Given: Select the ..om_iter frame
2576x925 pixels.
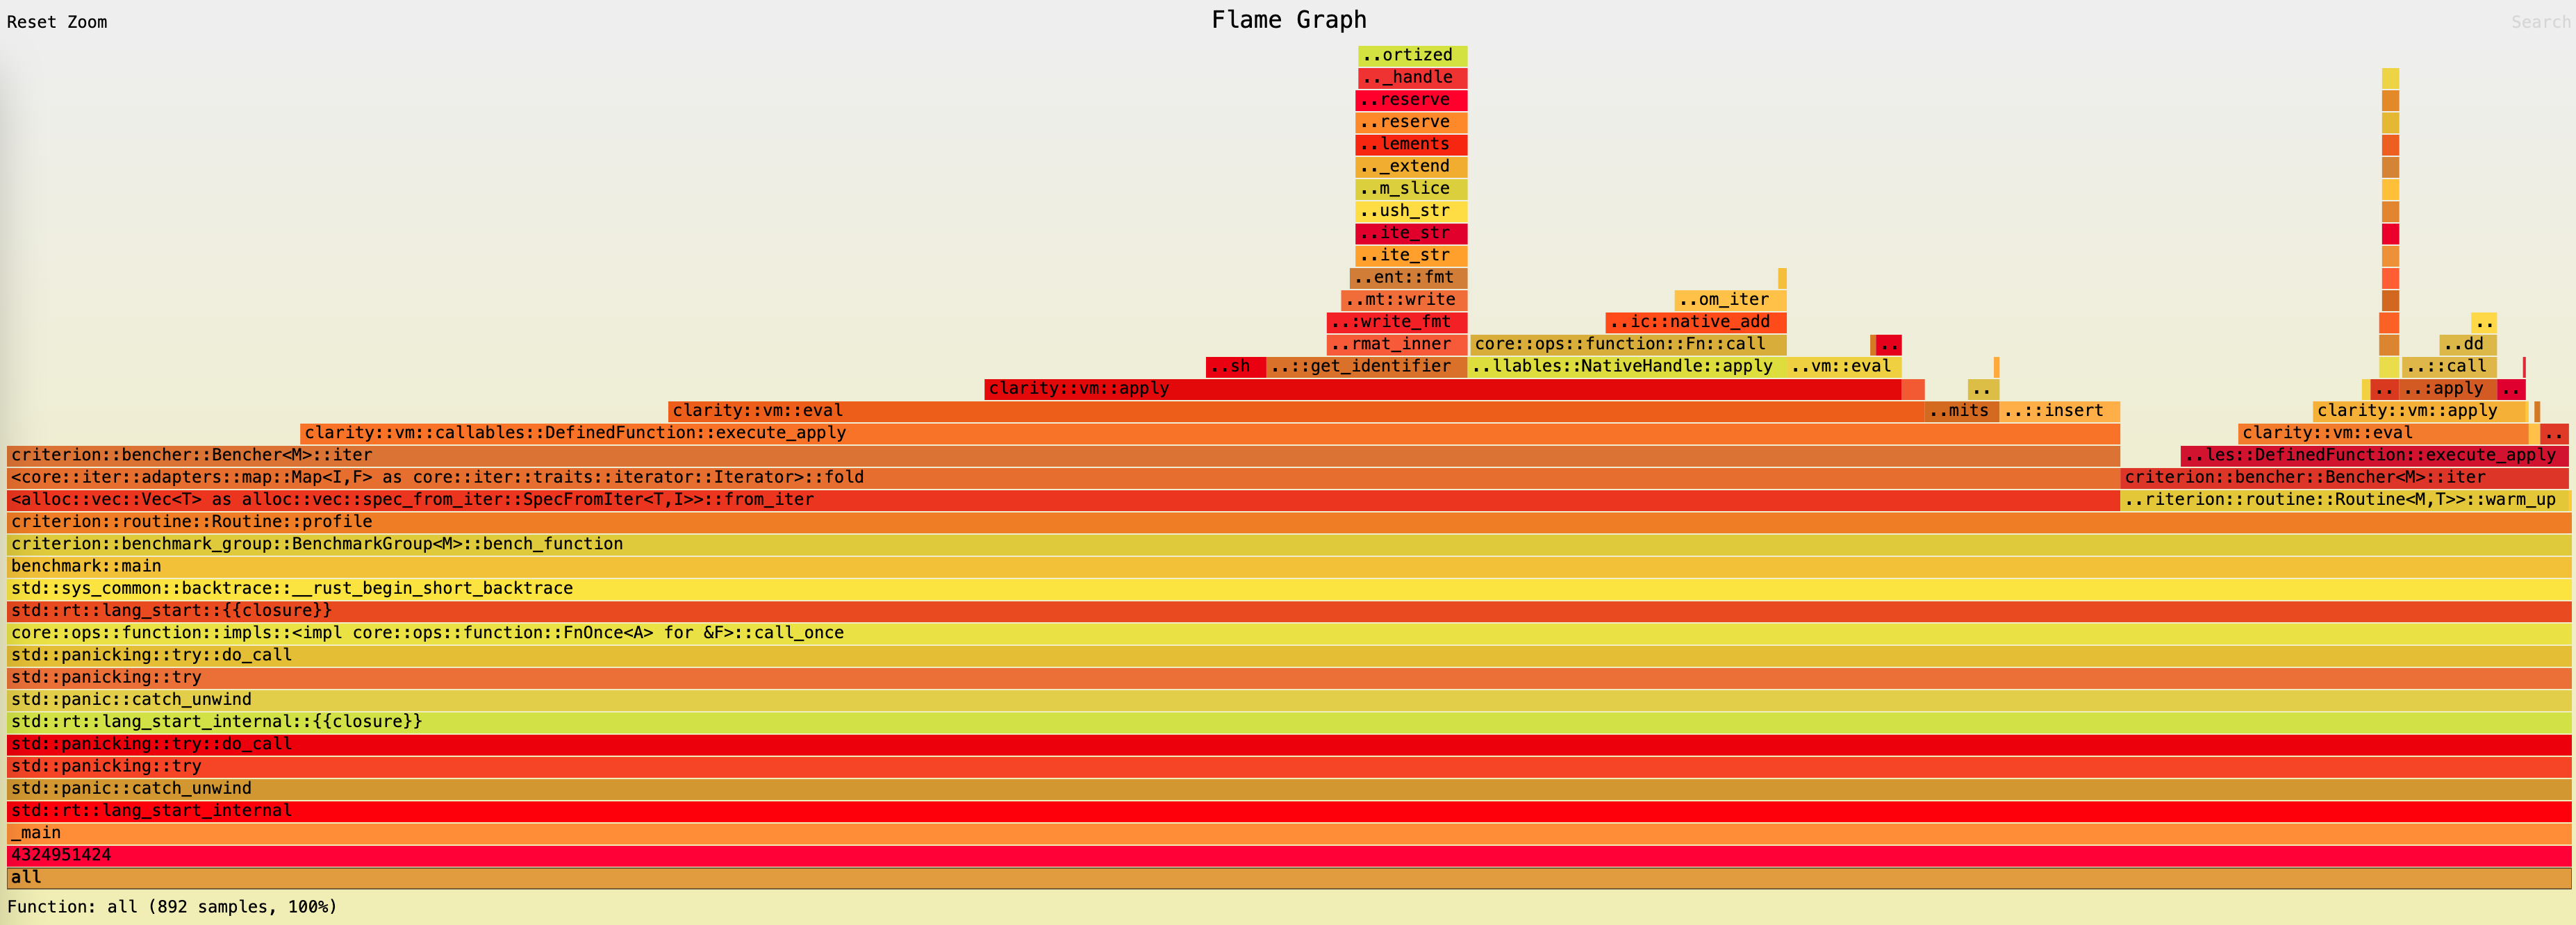Looking at the screenshot, I should (1729, 300).
